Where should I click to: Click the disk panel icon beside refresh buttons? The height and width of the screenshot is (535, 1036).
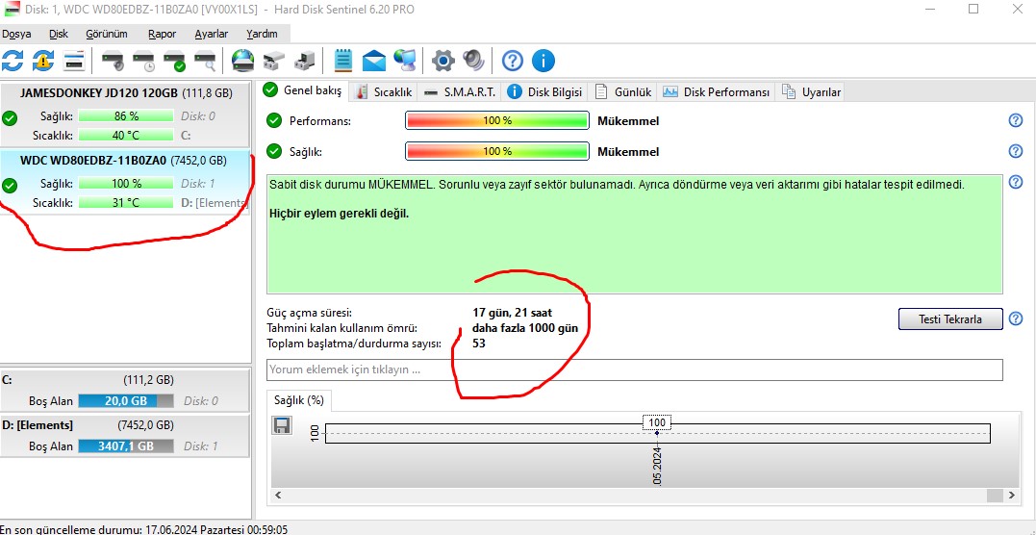click(x=73, y=61)
